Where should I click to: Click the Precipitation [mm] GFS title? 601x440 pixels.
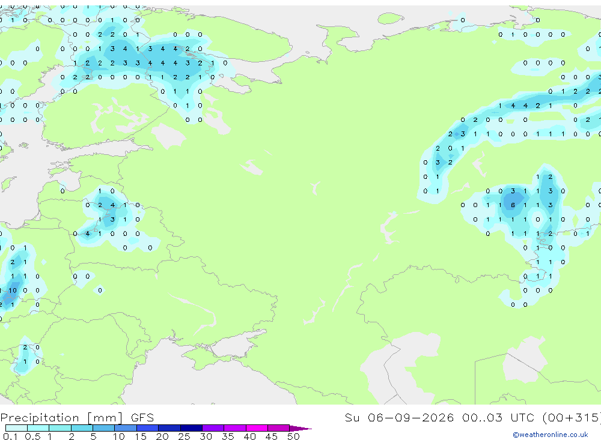point(77,418)
